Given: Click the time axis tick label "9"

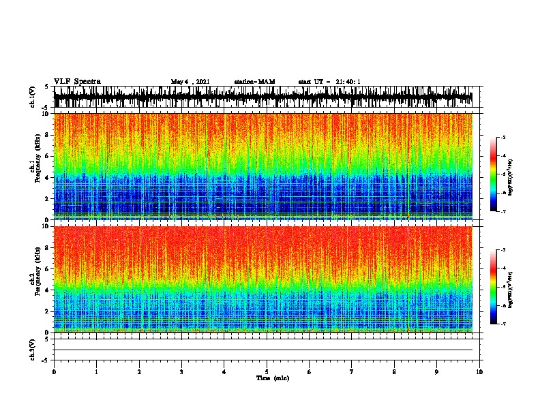Looking at the screenshot, I should tap(436, 371).
